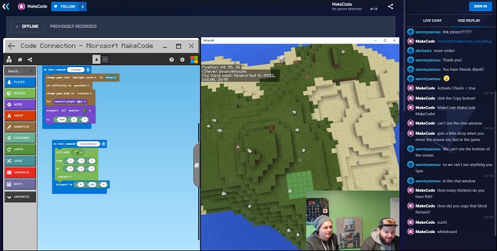Viewport: 497px width, 251px height.
Task: Open the Gameplay toolbox category
Action: pyautogui.click(x=20, y=127)
